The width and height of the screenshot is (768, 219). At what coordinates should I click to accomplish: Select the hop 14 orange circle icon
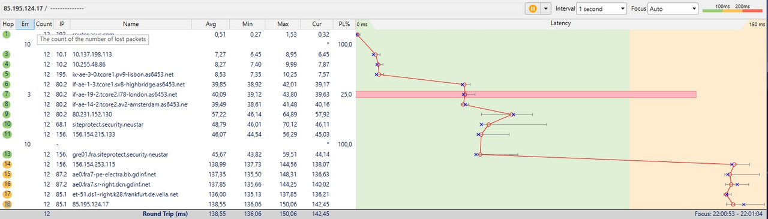tap(7, 164)
